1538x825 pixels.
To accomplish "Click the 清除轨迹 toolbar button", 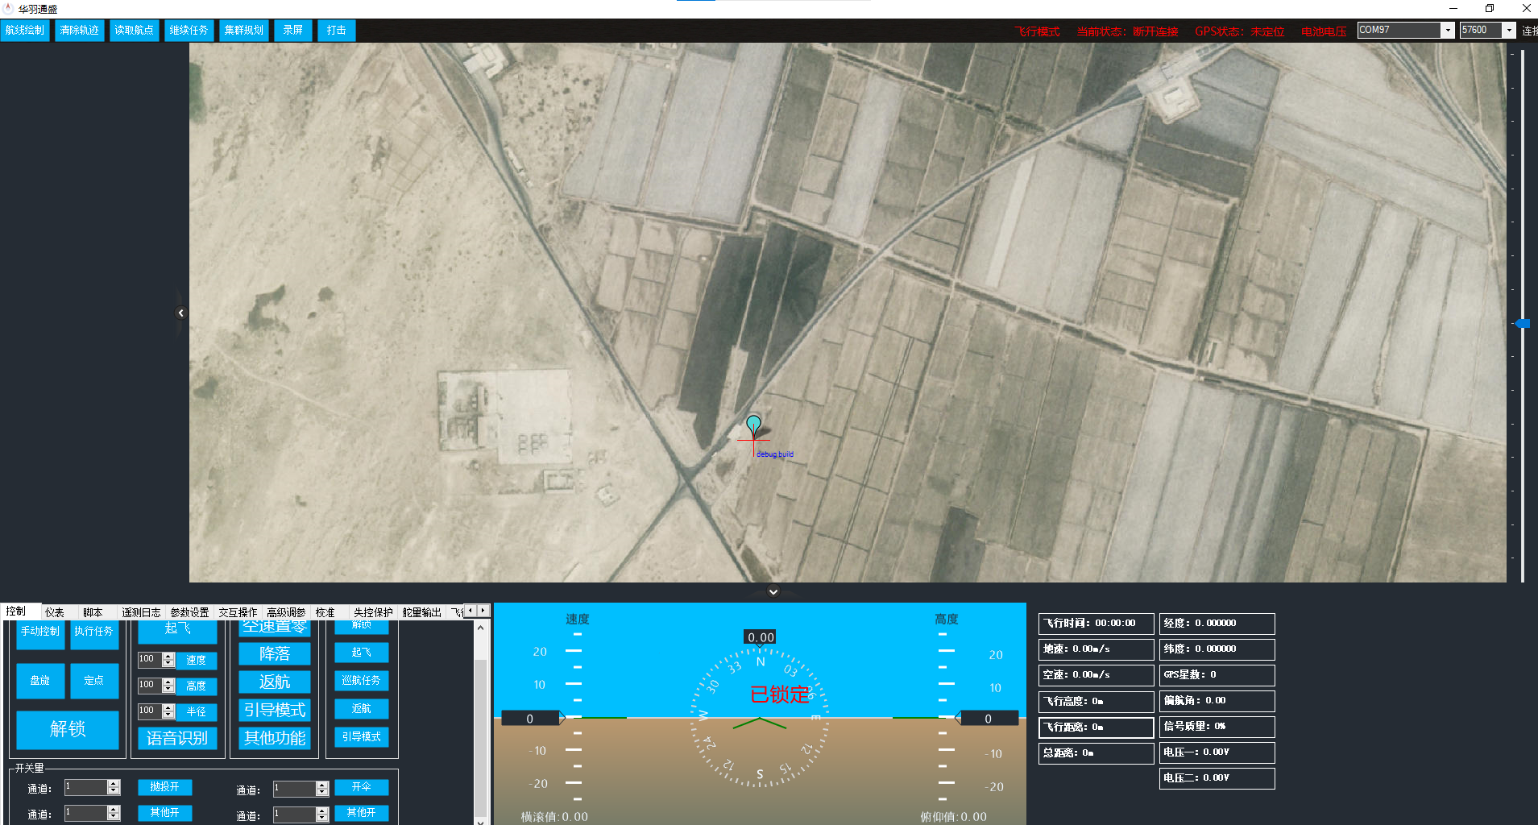I will tap(80, 31).
